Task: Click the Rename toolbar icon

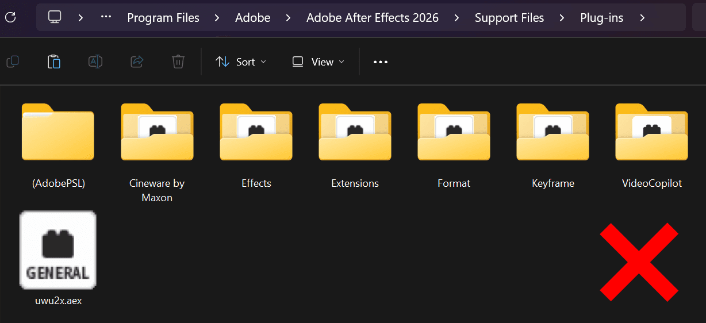Action: pyautogui.click(x=95, y=61)
